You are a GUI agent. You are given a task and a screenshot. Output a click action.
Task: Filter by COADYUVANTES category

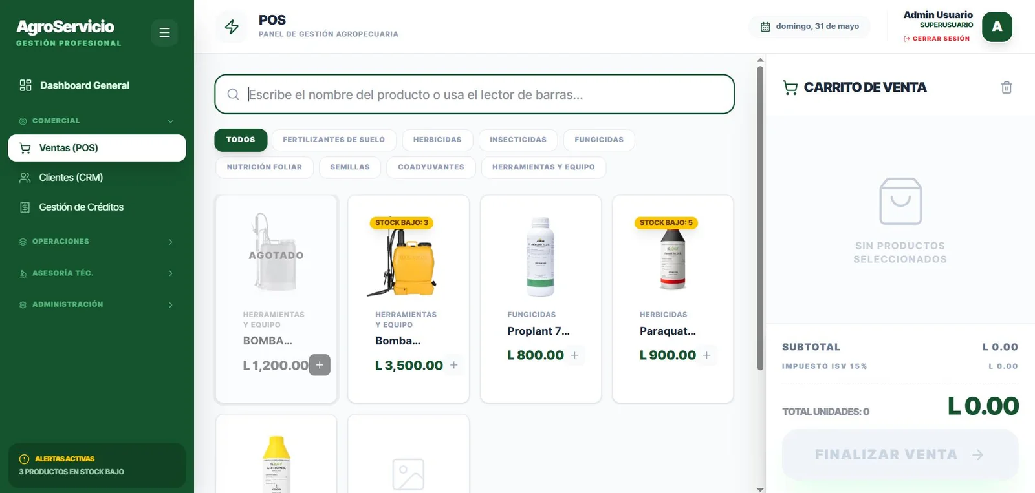pos(431,167)
